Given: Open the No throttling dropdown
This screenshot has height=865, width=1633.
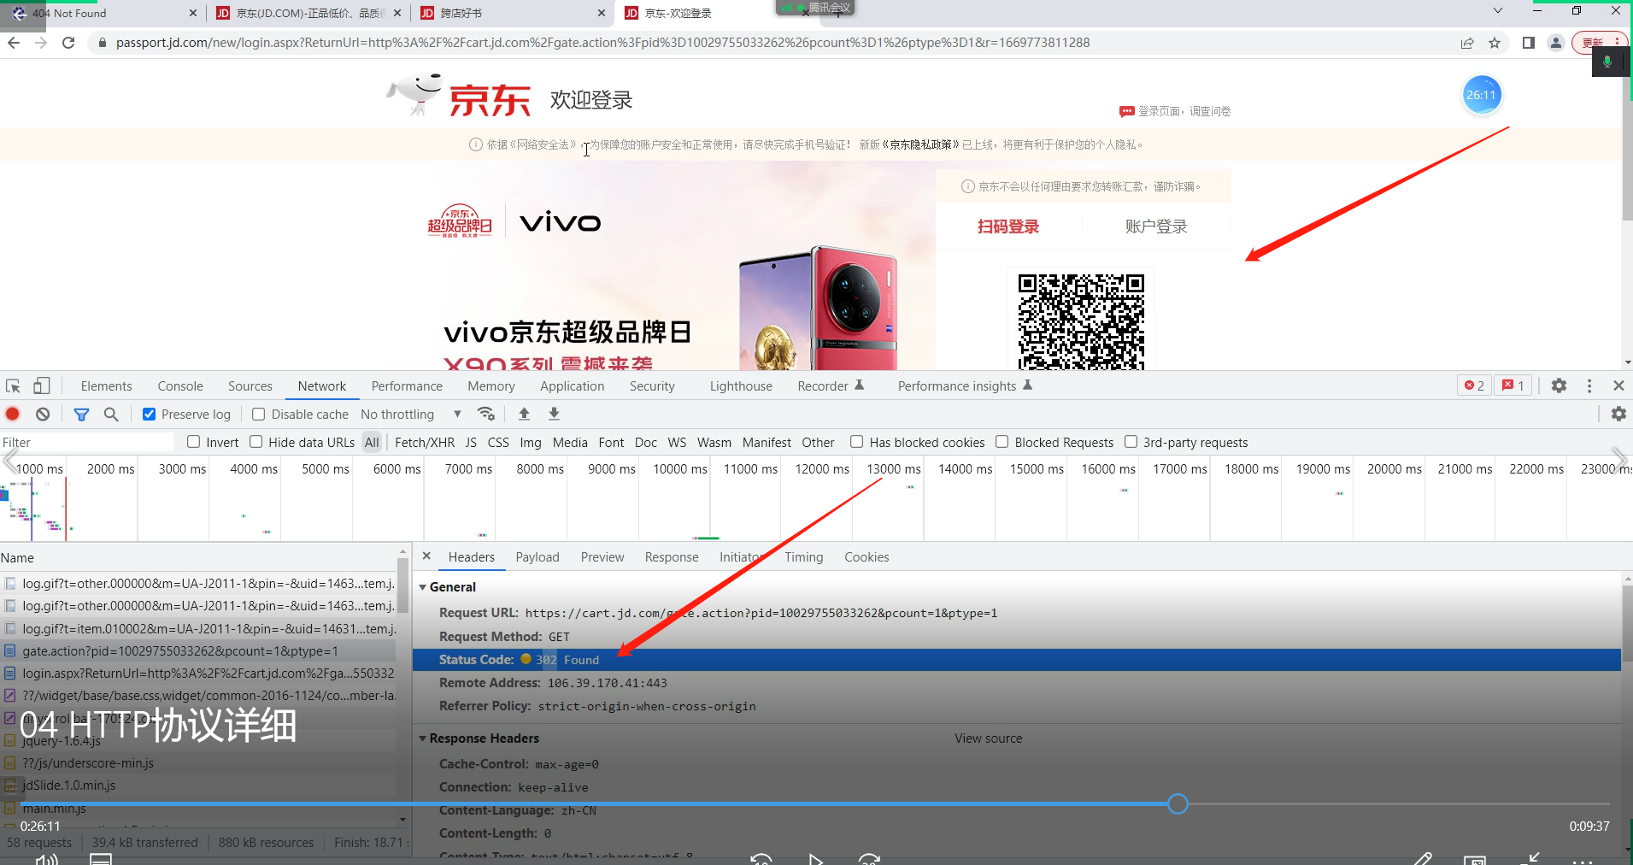Looking at the screenshot, I should click(x=411, y=415).
